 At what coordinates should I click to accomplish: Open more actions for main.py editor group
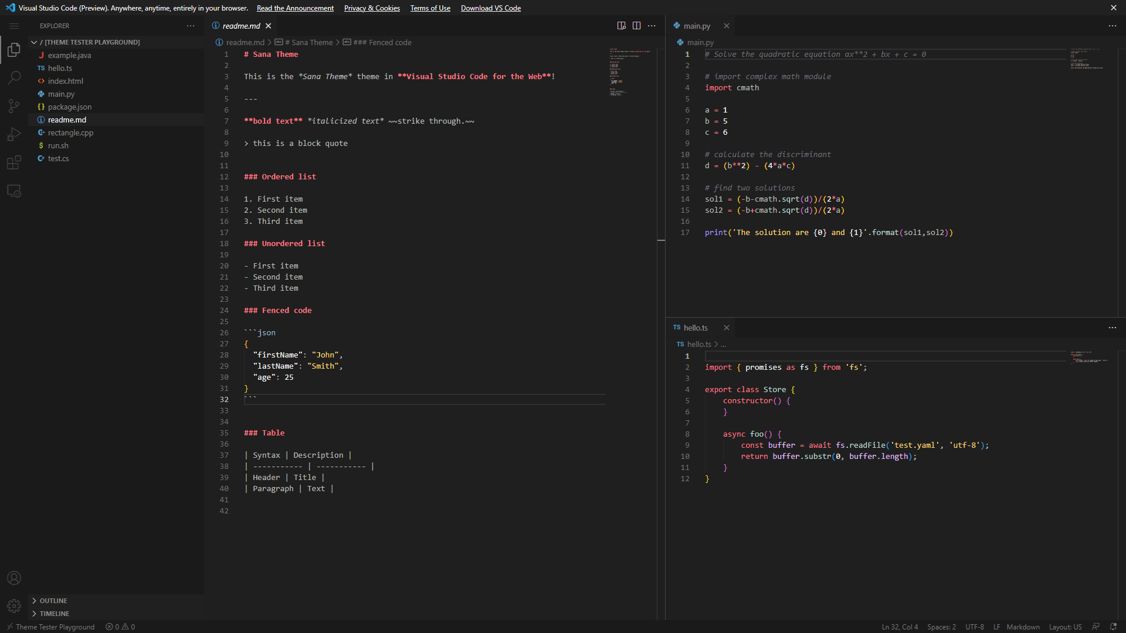pos(1113,26)
